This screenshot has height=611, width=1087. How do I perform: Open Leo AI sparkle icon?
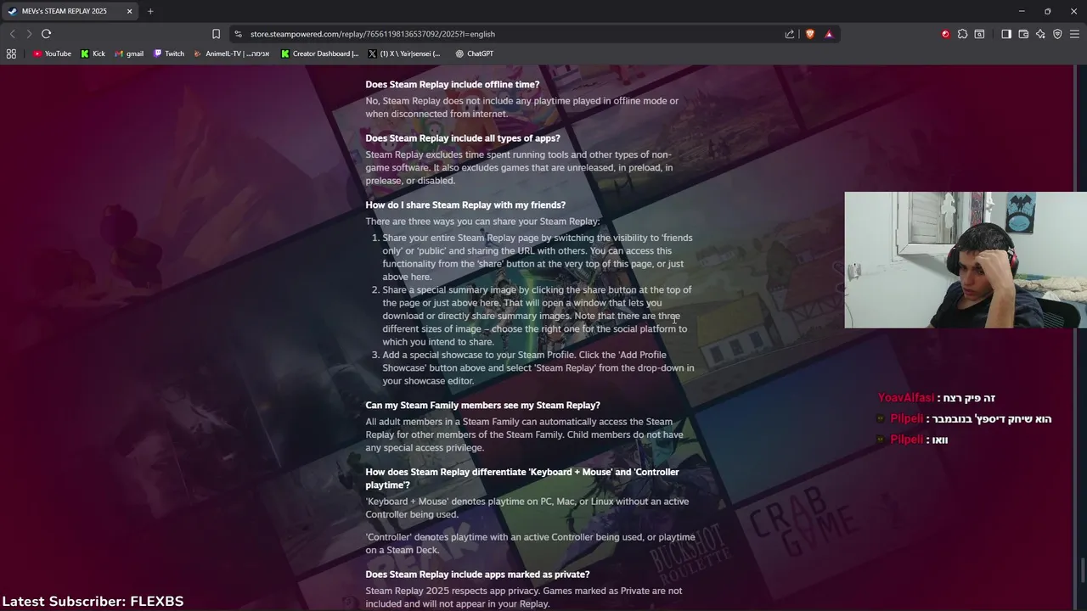[1040, 34]
